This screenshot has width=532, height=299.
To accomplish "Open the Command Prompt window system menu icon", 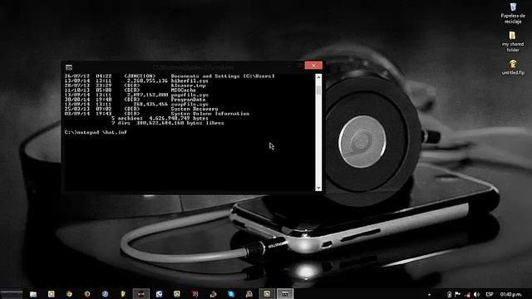I will [x=69, y=67].
